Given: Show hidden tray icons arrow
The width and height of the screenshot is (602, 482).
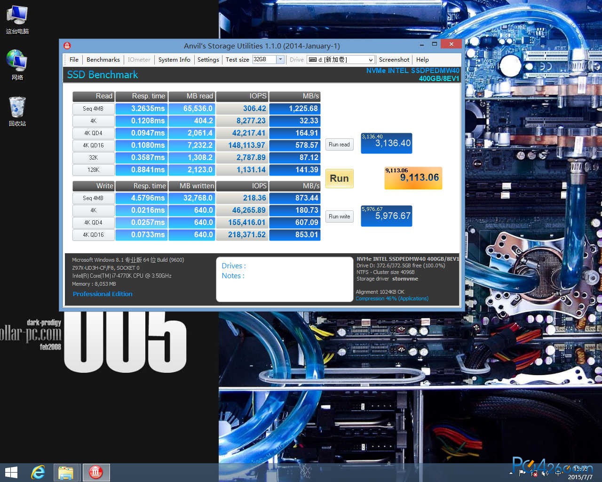Looking at the screenshot, I should point(511,473).
